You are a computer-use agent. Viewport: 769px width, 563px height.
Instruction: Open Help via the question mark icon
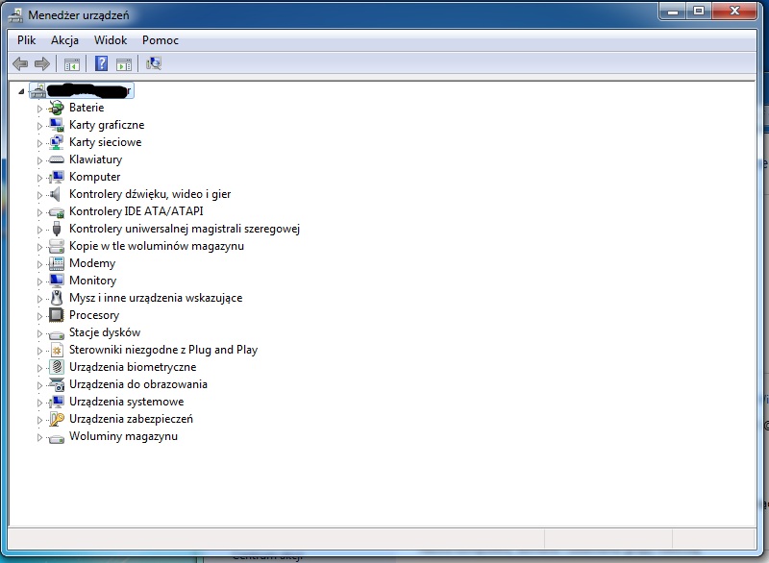coord(101,63)
